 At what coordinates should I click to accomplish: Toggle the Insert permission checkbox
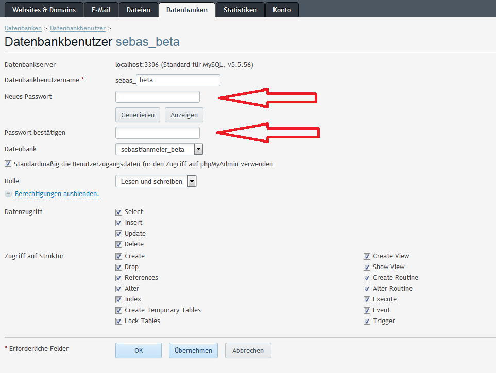coord(119,223)
